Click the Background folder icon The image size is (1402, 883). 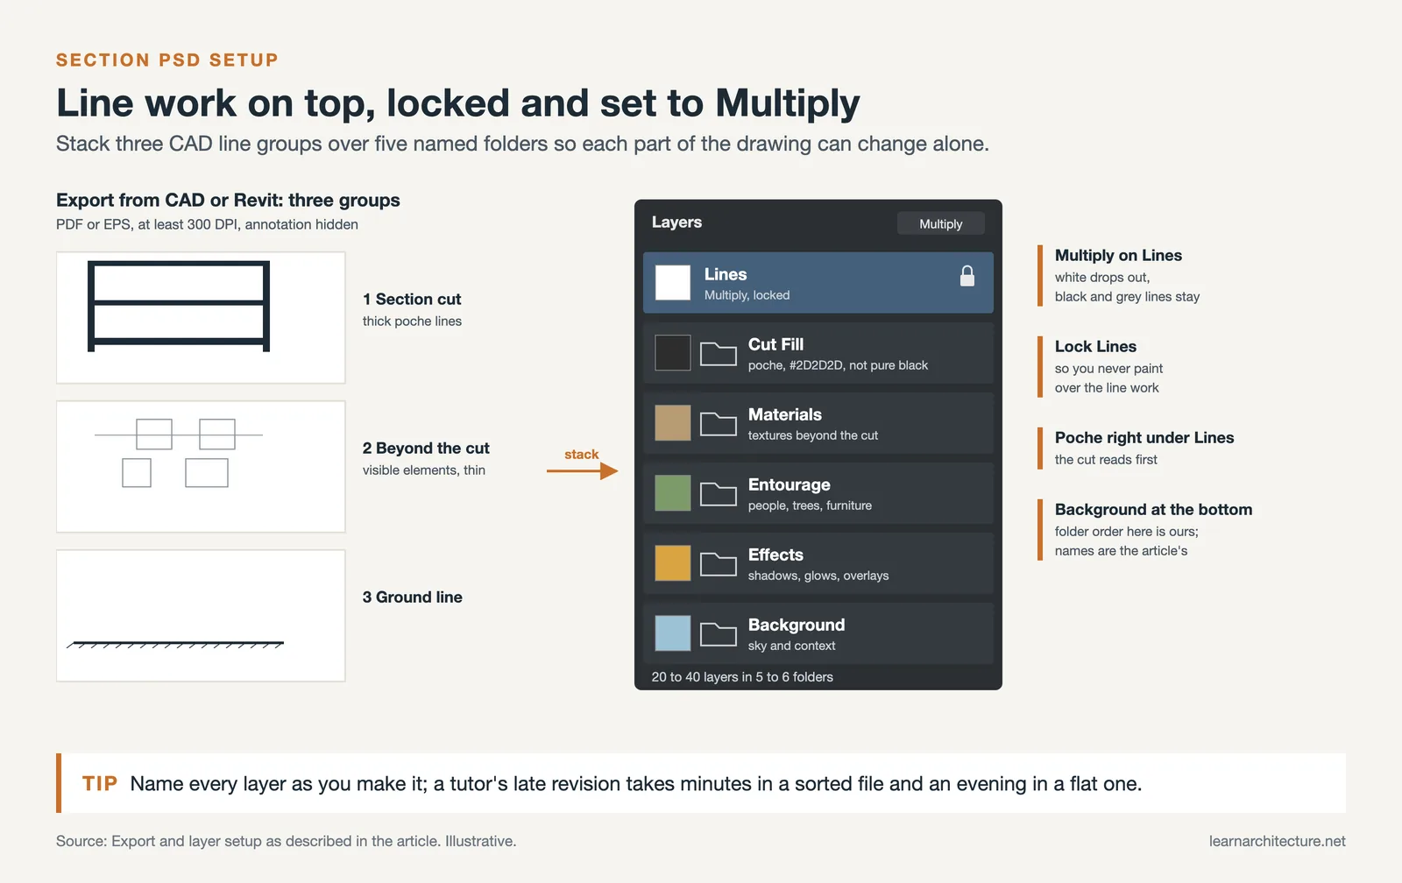pos(719,634)
